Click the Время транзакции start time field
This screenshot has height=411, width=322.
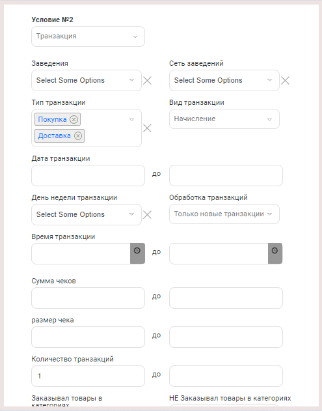click(x=81, y=254)
